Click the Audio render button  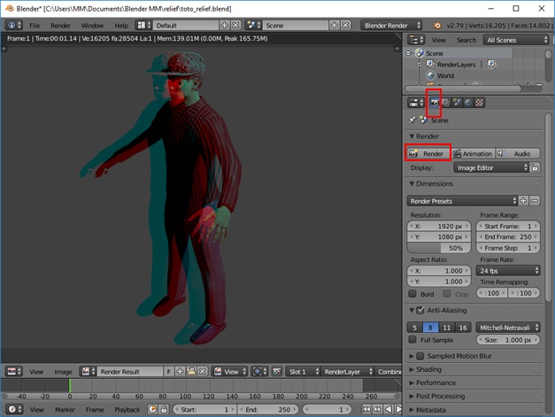pyautogui.click(x=517, y=154)
